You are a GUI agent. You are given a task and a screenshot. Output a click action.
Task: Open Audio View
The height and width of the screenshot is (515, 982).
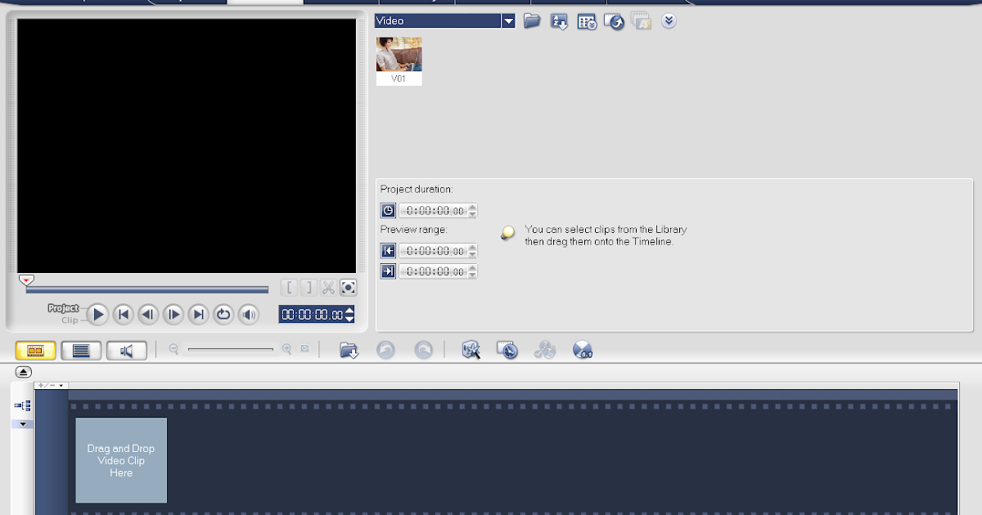click(x=128, y=350)
